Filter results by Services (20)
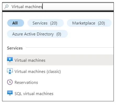 pos(46,23)
